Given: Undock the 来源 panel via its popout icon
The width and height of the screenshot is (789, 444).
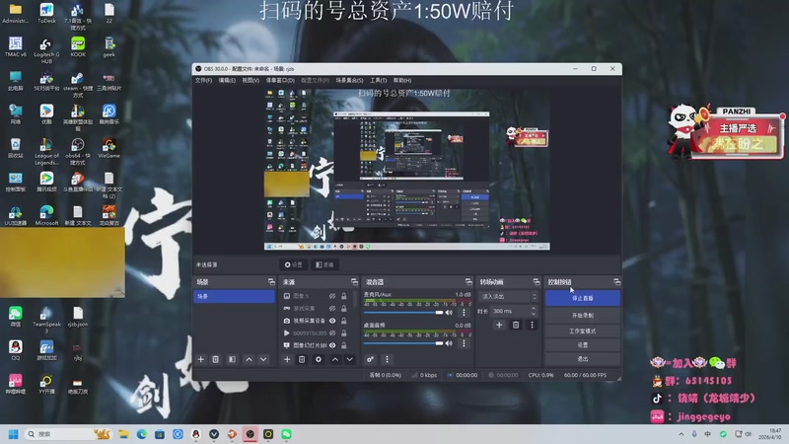Looking at the screenshot, I should coord(354,282).
